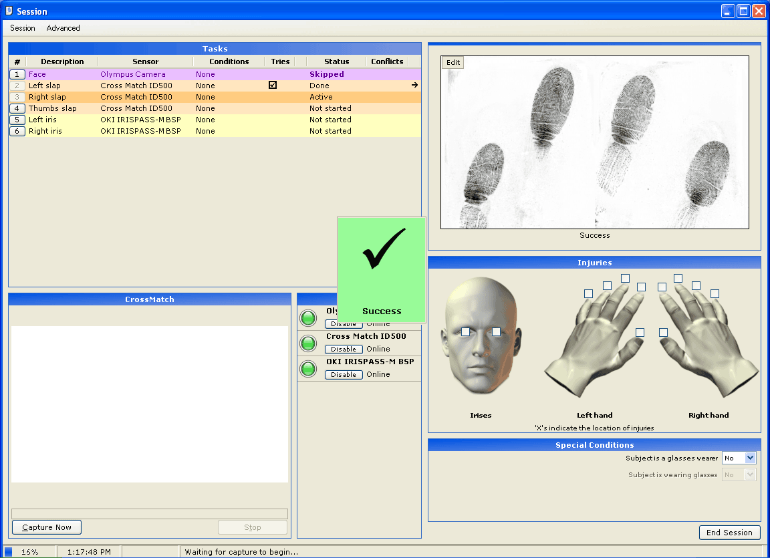Click task number 4 button for Thumbs slap
This screenshot has height=558, width=770.
click(x=17, y=108)
